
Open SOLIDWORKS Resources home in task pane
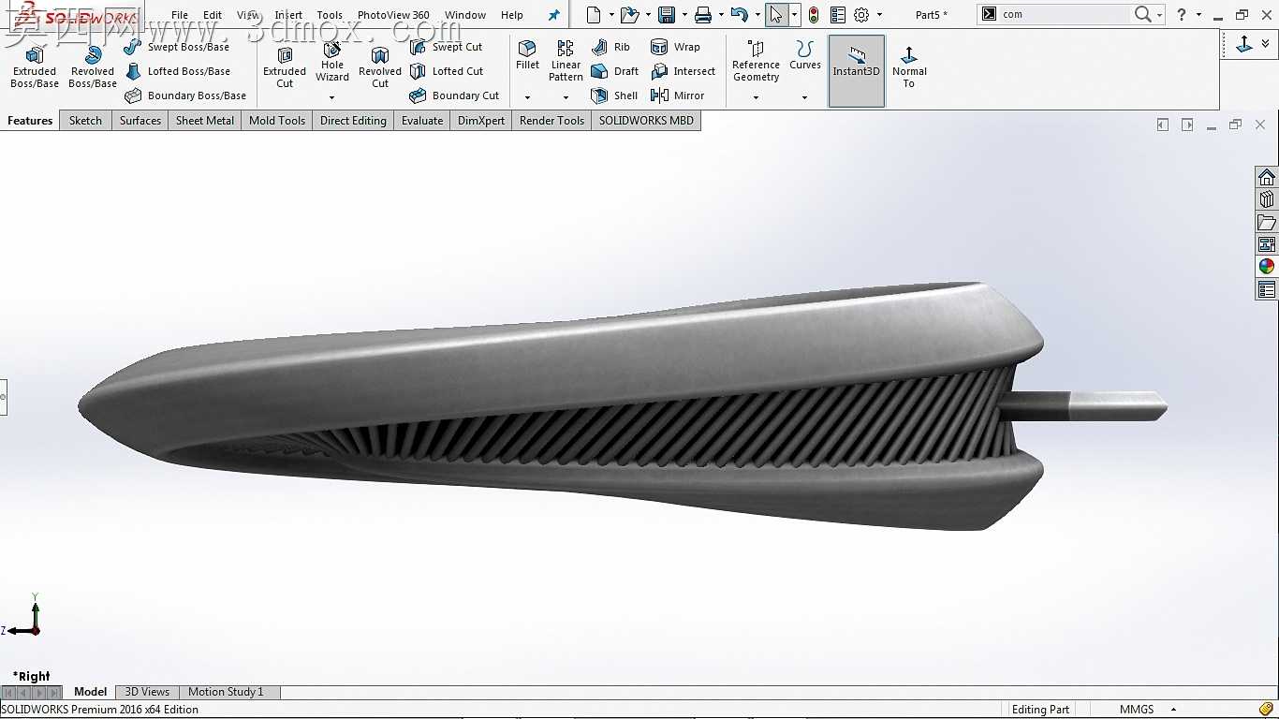pos(1267,177)
